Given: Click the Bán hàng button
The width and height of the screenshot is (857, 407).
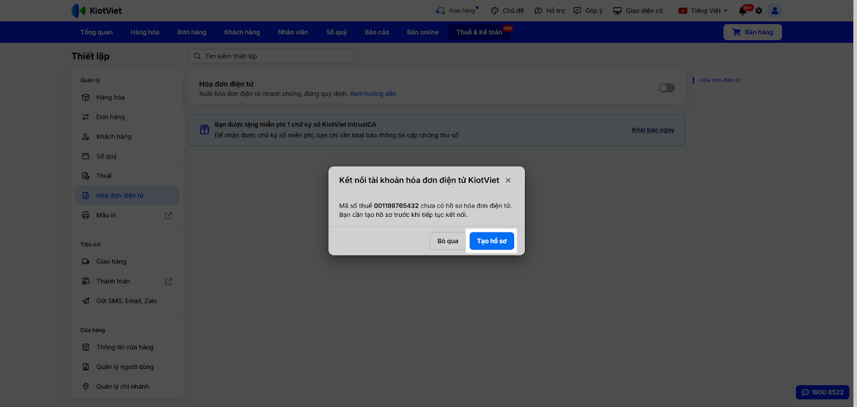Looking at the screenshot, I should coord(753,32).
